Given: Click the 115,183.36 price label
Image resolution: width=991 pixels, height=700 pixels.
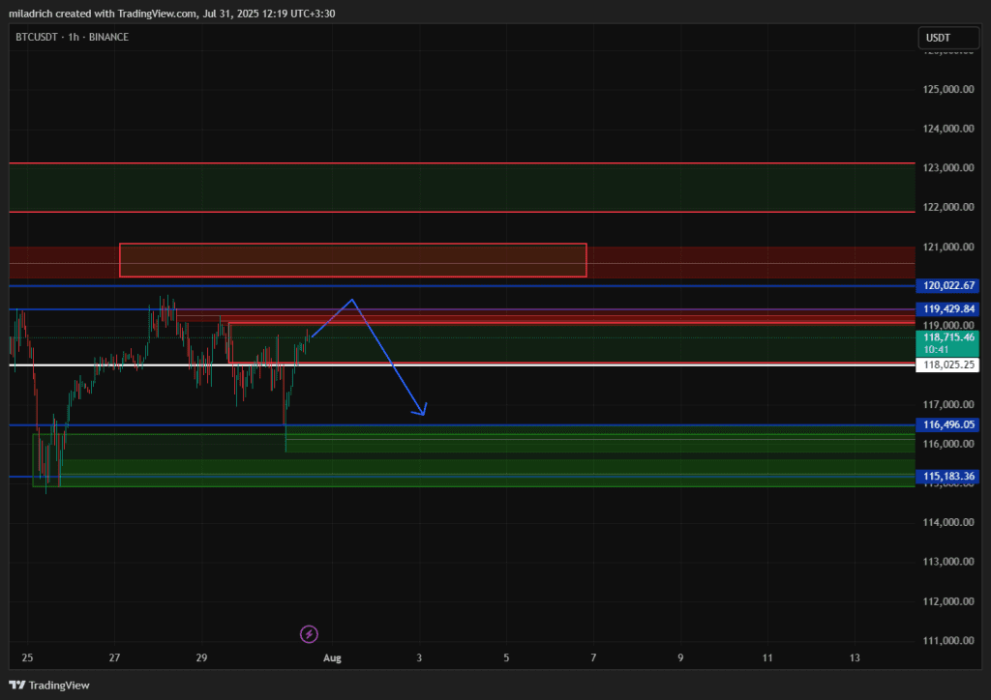Looking at the screenshot, I should coord(948,477).
